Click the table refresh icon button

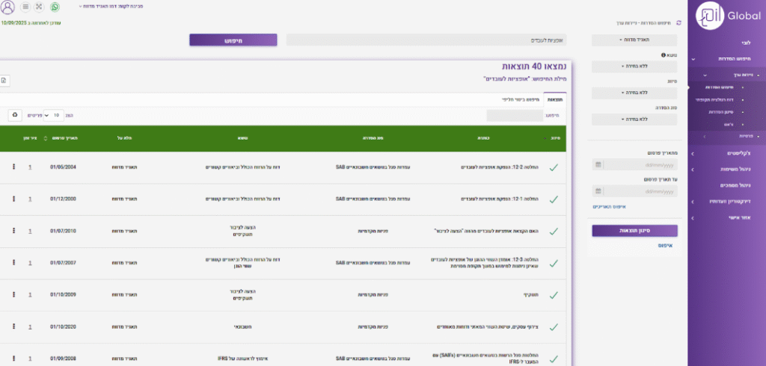click(x=15, y=115)
